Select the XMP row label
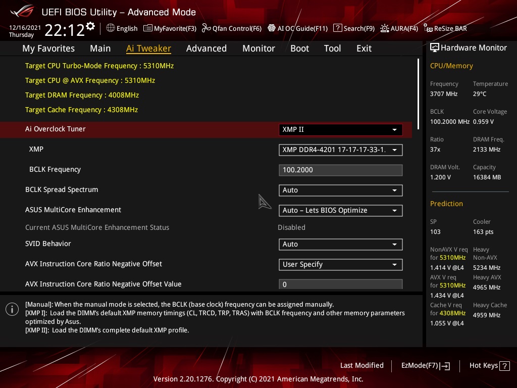 tap(36, 149)
